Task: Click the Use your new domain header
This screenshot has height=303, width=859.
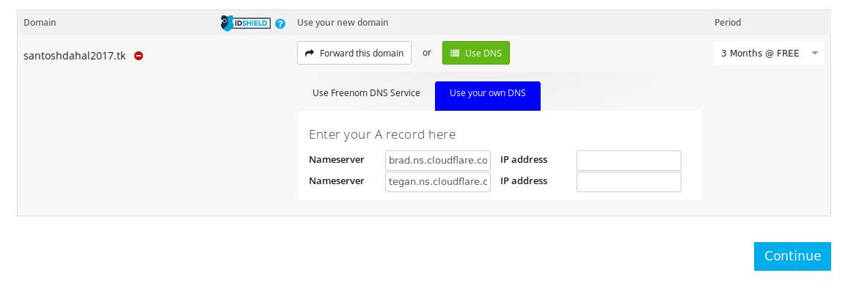Action: pyautogui.click(x=343, y=23)
